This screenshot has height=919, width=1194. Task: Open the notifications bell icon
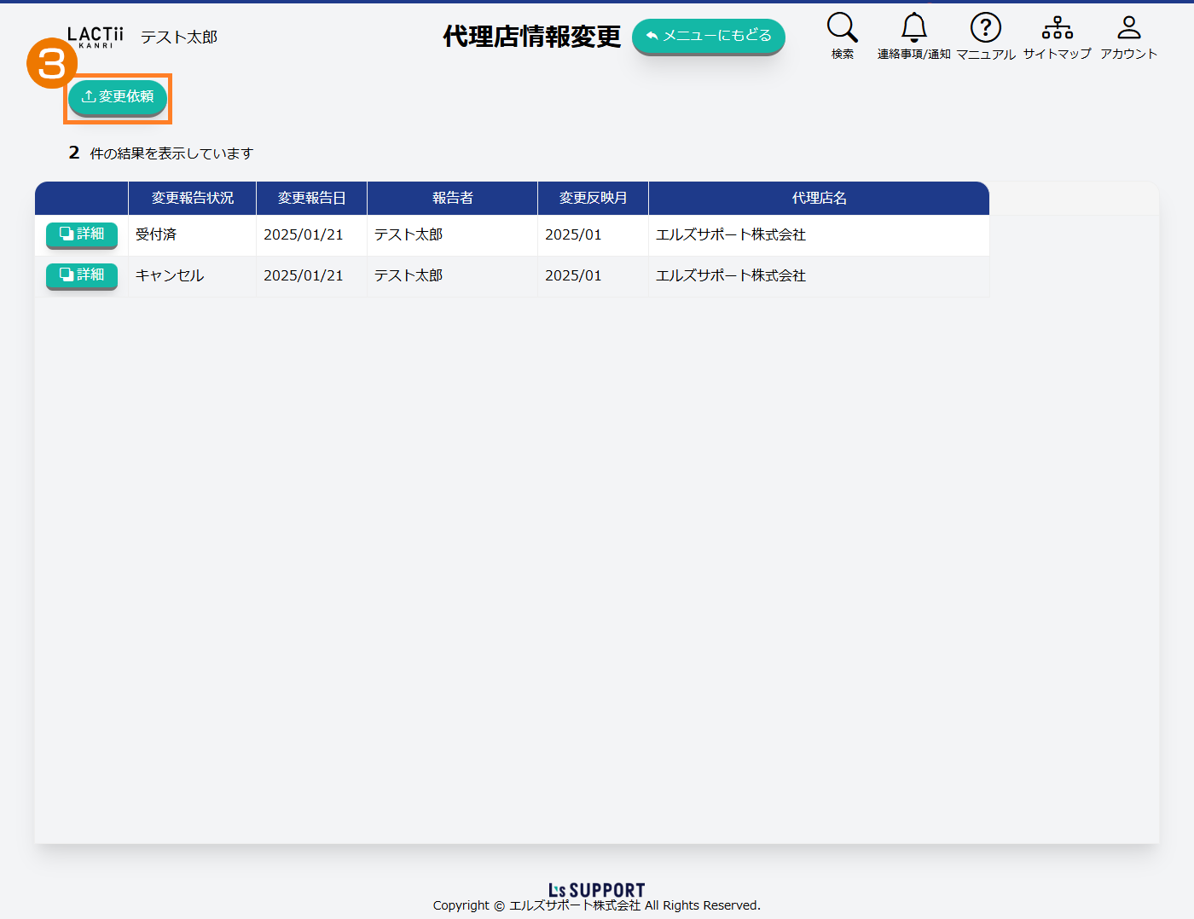tap(913, 28)
